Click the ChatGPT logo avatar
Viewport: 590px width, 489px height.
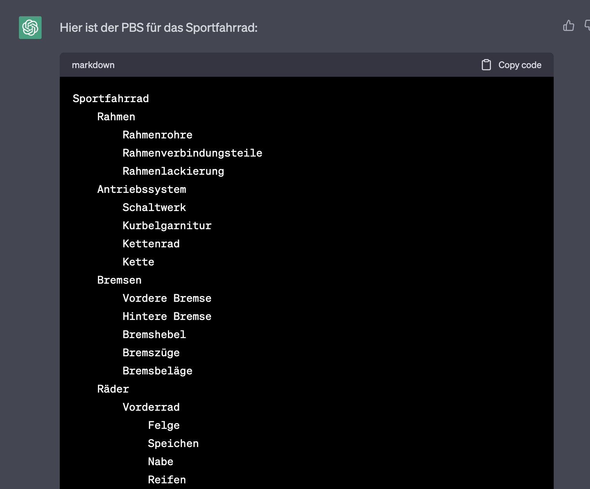30,28
